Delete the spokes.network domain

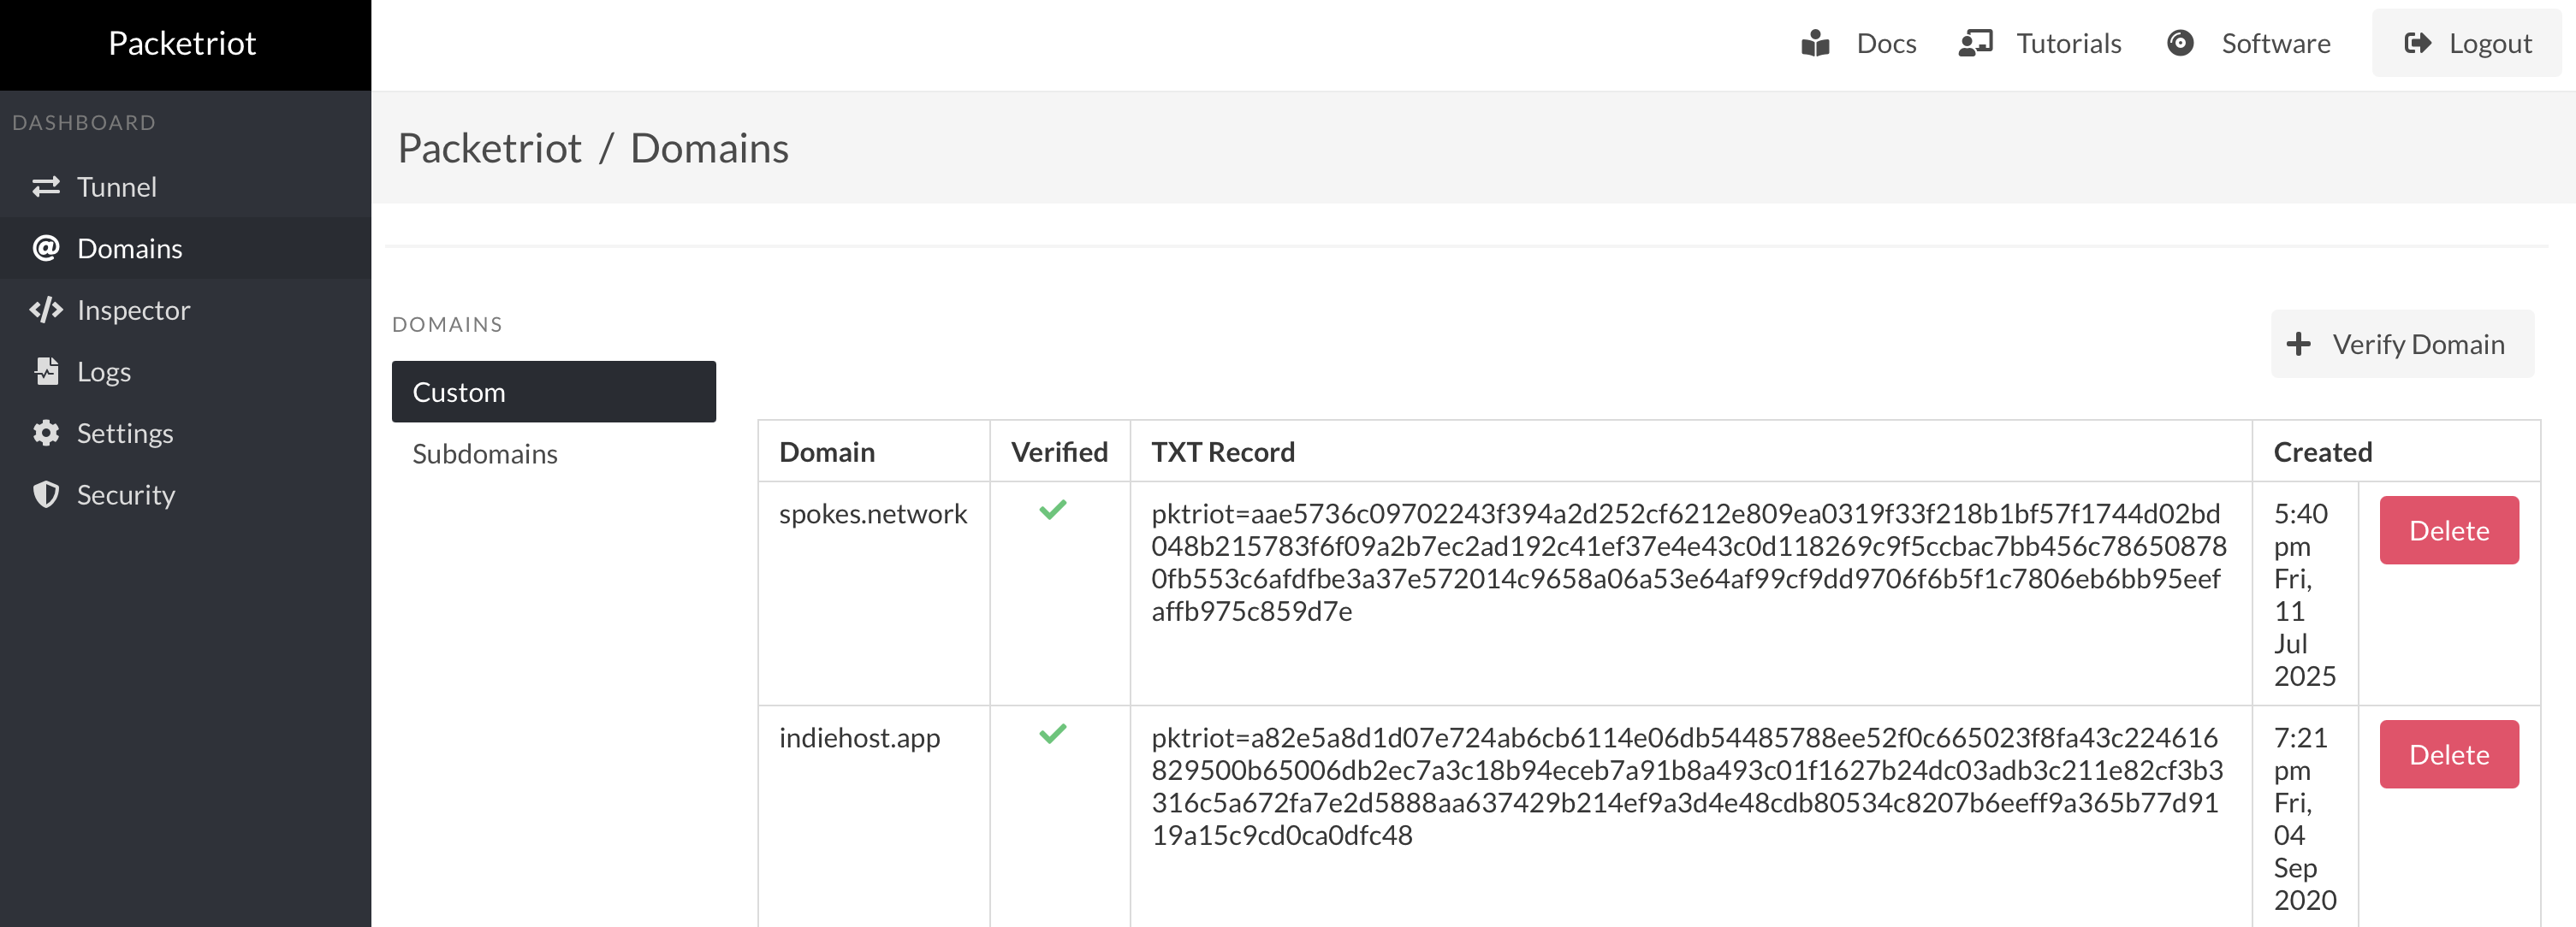point(2449,530)
